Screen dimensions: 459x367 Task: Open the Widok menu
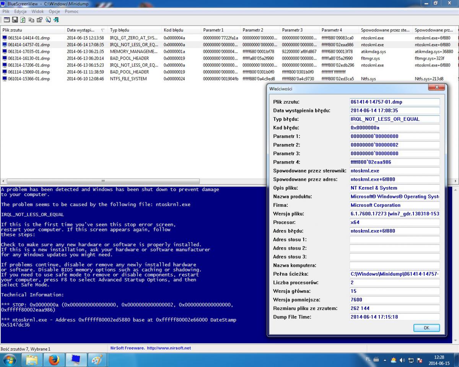coord(37,11)
